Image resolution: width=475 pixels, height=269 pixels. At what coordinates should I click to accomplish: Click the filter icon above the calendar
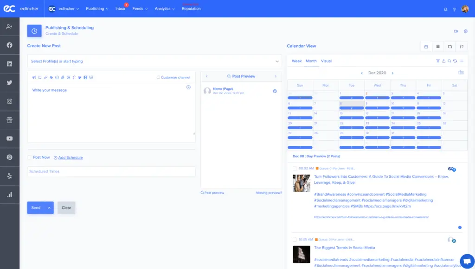point(438,61)
